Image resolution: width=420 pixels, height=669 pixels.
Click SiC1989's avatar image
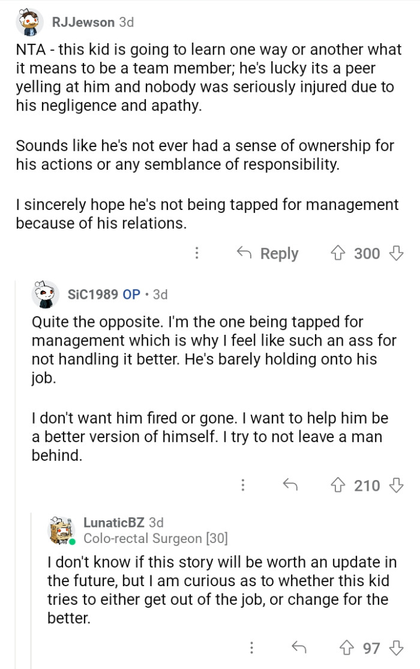point(44,294)
